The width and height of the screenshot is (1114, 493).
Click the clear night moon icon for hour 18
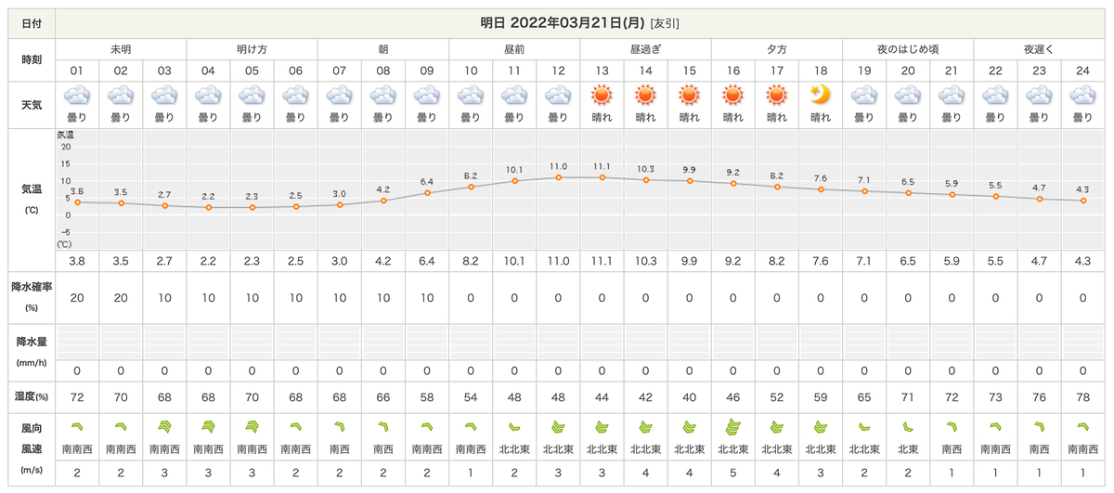point(820,95)
